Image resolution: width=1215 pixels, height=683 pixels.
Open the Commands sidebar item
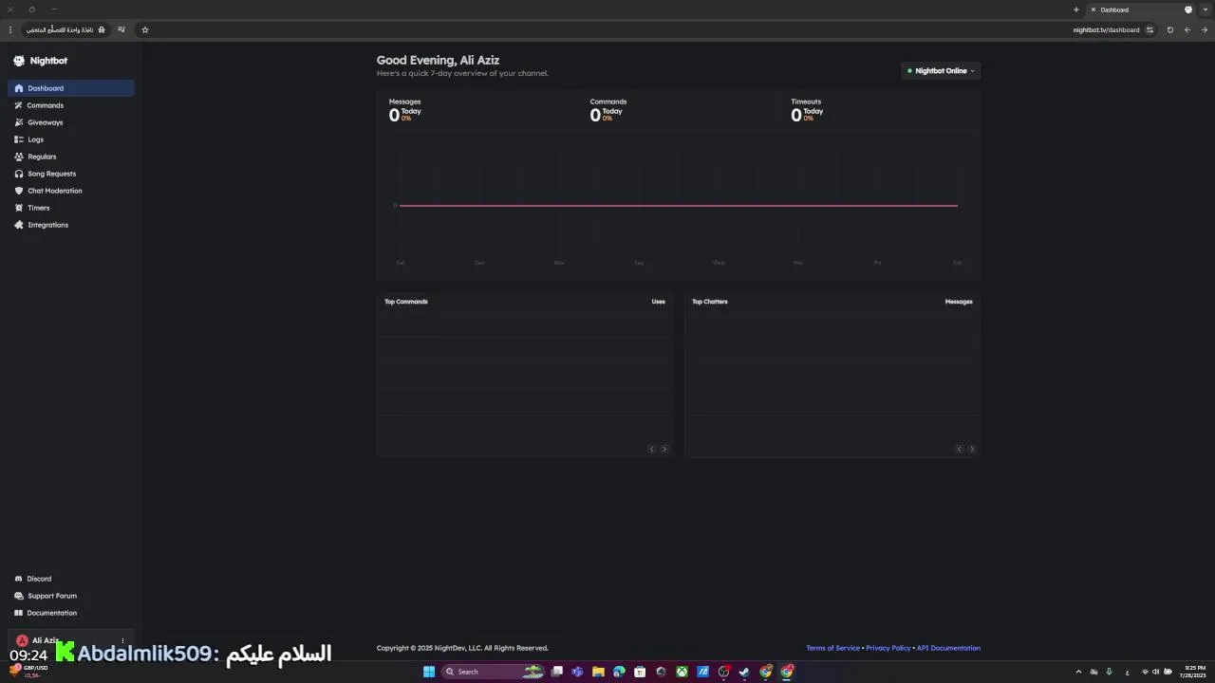71,105
